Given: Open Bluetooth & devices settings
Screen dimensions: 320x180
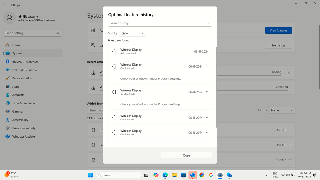Looking at the screenshot, I should pos(32,61).
